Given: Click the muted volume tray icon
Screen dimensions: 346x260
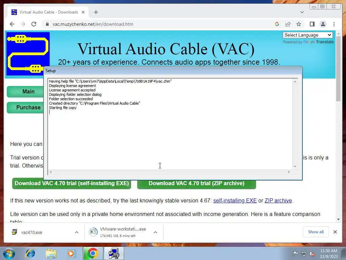Looking at the screenshot, I should 312,254.
